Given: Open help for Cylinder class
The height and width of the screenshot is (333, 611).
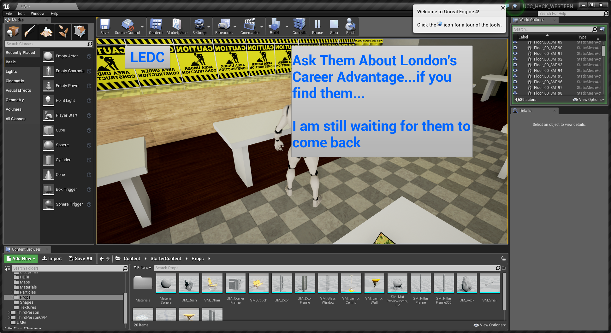Looking at the screenshot, I should point(89,160).
